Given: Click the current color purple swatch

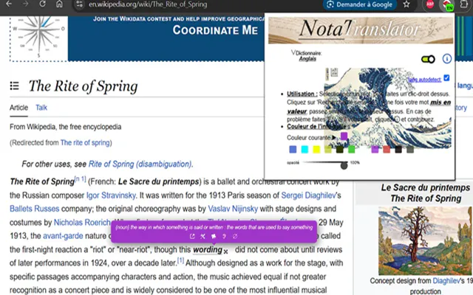Looking at the screenshot, I should tap(344, 136).
